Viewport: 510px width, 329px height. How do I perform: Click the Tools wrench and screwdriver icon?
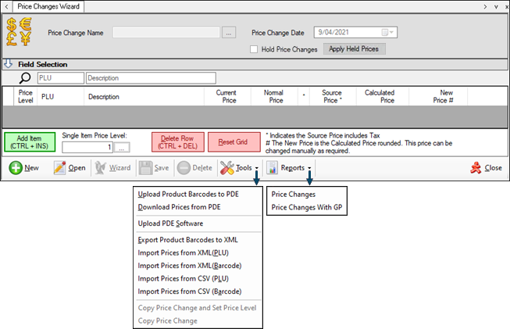click(x=226, y=168)
